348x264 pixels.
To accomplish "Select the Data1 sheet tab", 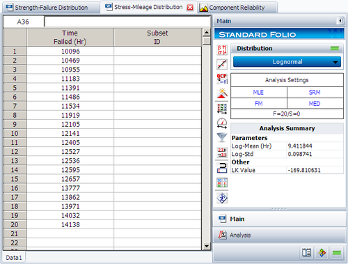I will tap(14, 258).
